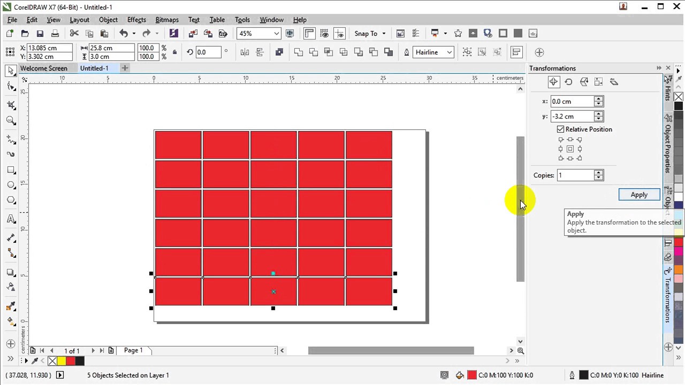This screenshot has height=385, width=685.
Task: Click the yellow swatch in document palette
Action: 61,361
